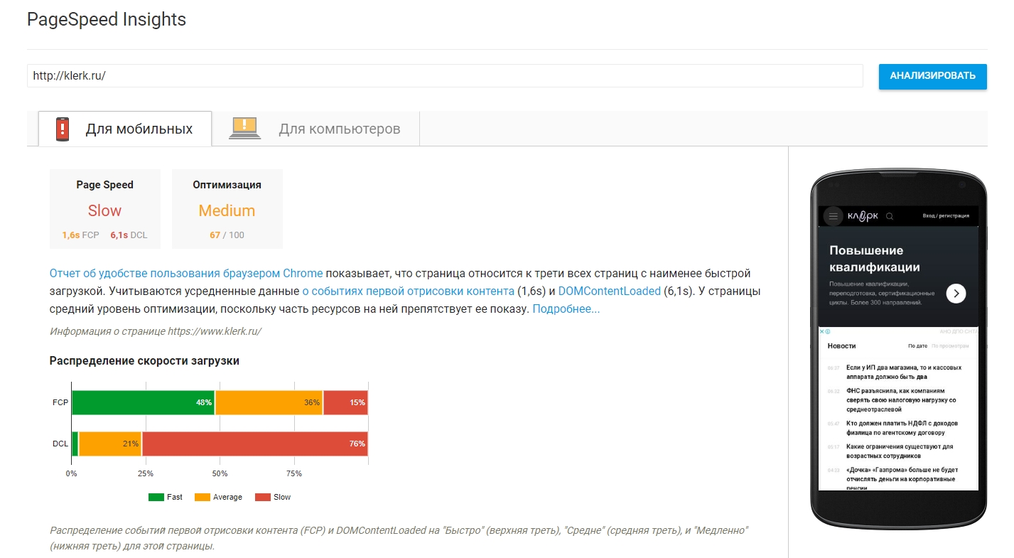Click the page info line for https://www.klerk.ru/
The width and height of the screenshot is (1014, 558).
pyautogui.click(x=156, y=331)
